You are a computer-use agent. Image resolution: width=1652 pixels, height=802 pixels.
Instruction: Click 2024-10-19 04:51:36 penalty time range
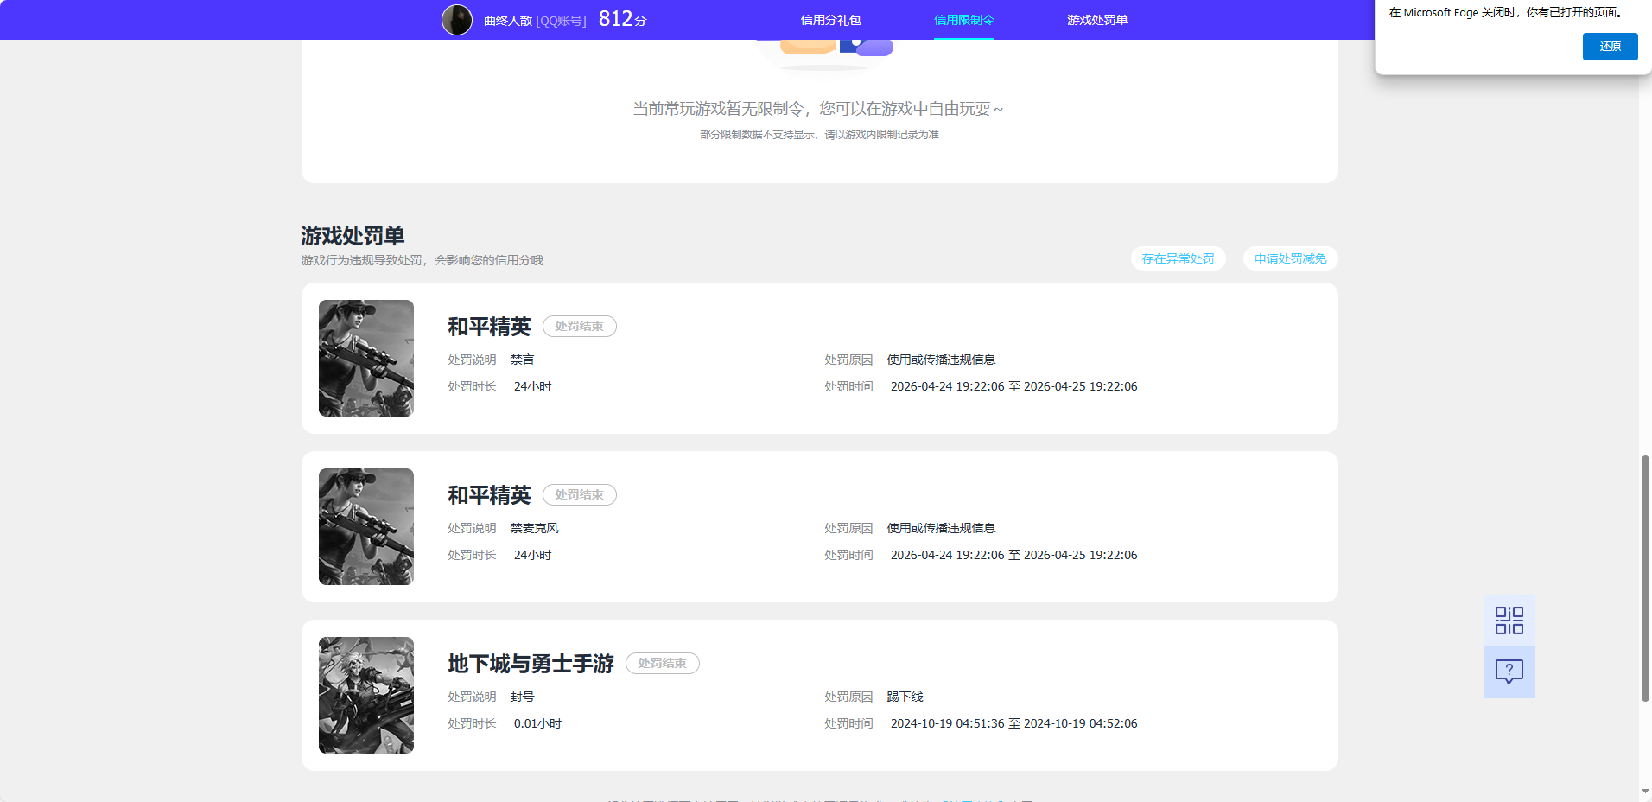[x=1013, y=723]
